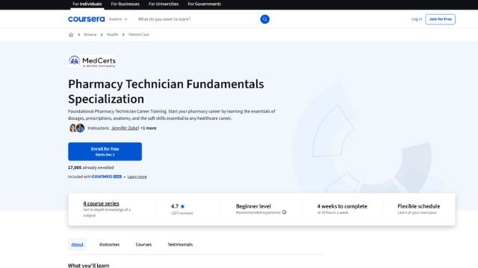The height and width of the screenshot is (268, 478).
Task: Select the Testimonials tab
Action: click(x=180, y=244)
